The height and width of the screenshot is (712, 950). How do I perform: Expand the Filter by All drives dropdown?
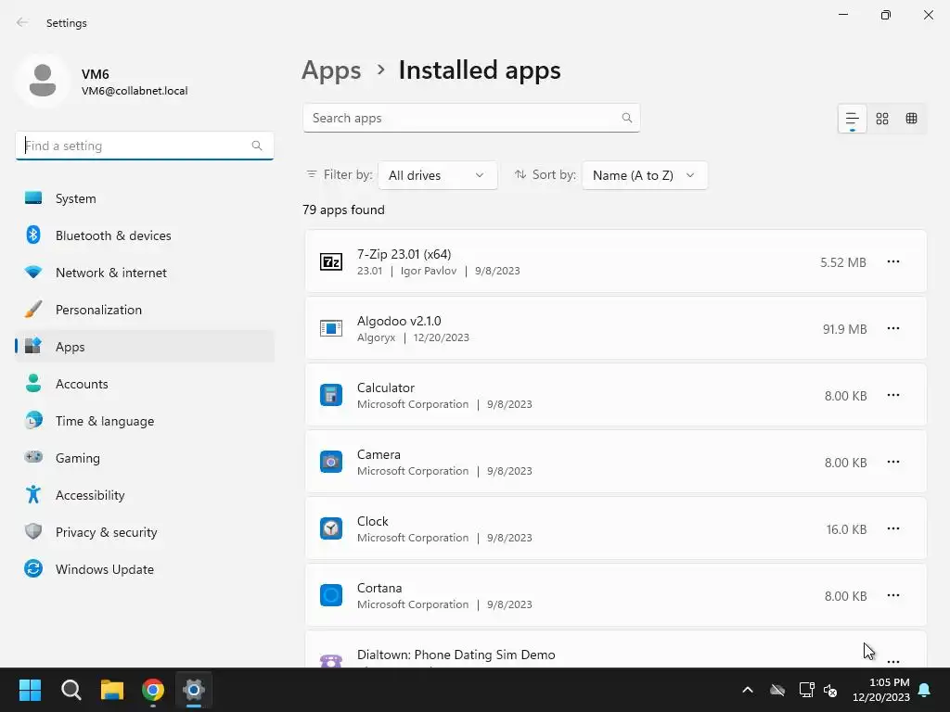coord(437,175)
